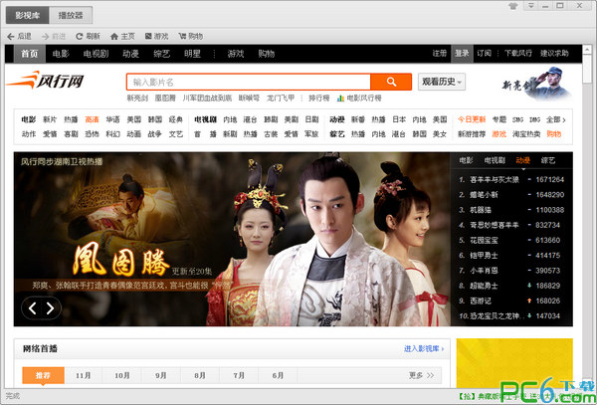597x405 pixels.
Task: Open ranked item 喜羊羊与灰太狼
Action: 495,180
